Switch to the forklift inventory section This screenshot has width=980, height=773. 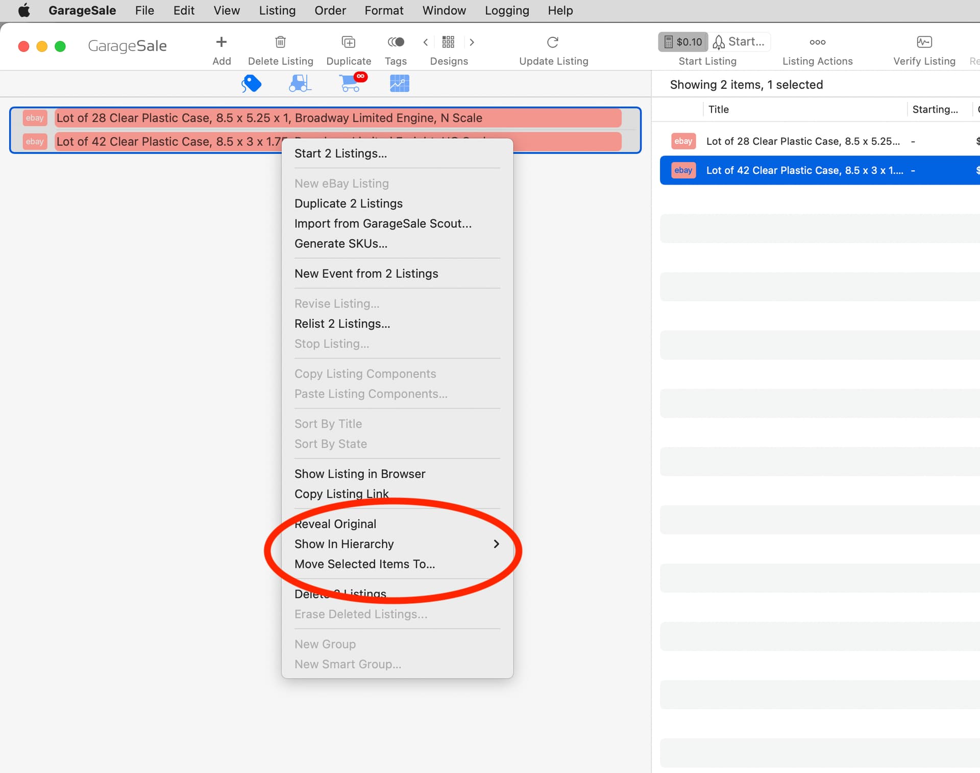point(300,83)
